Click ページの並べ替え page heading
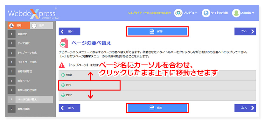The height and width of the screenshot is (122, 264). tap(91, 43)
